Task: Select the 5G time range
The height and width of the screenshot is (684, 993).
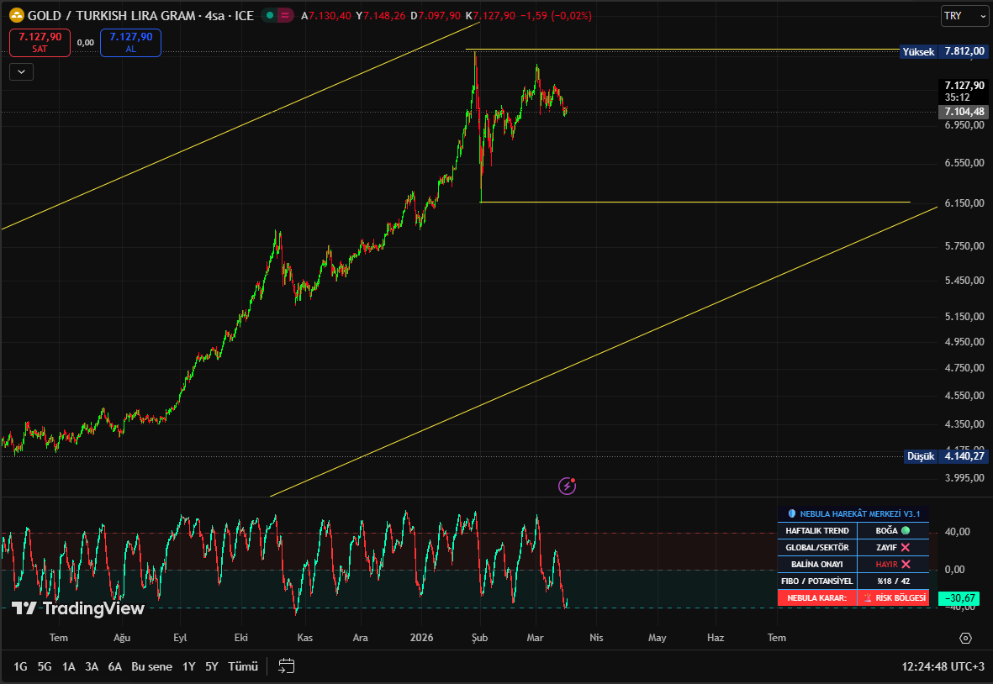Action: 45,666
